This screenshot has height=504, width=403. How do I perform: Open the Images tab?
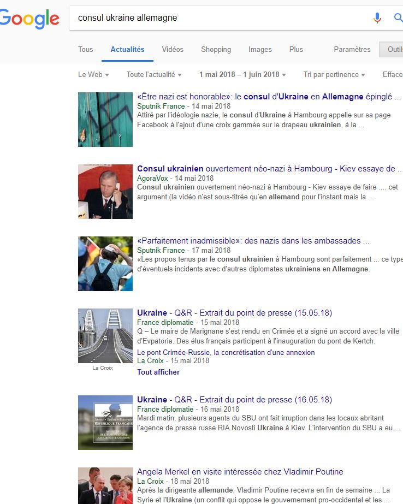[x=260, y=50]
